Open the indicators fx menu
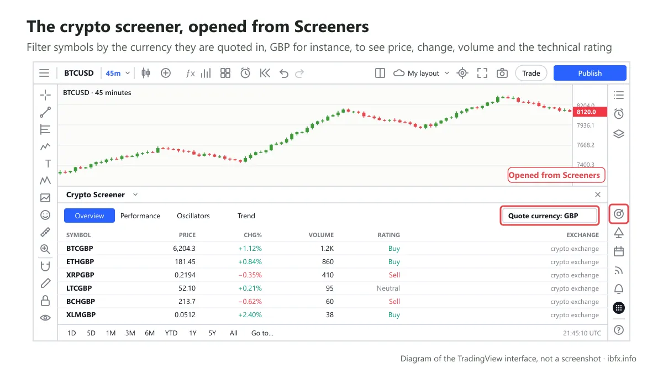This screenshot has height=373, width=663. 190,73
